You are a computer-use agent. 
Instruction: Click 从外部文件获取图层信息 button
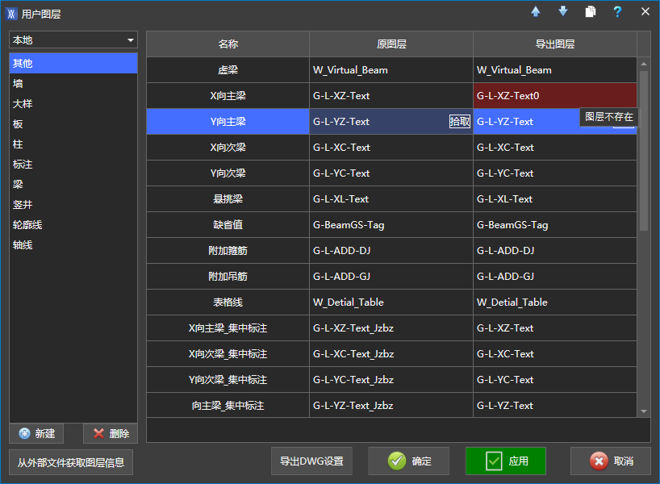point(71,462)
